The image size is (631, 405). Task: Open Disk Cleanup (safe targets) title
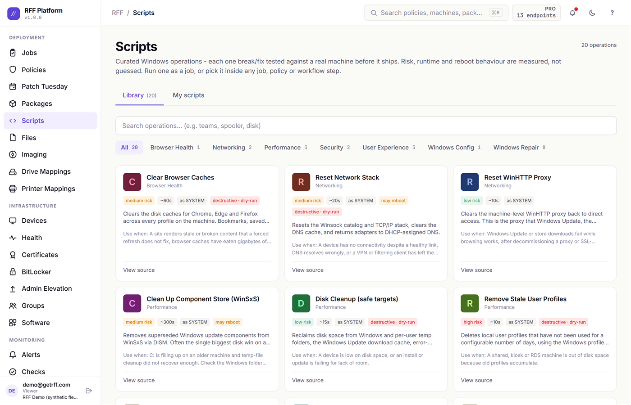[x=357, y=299]
